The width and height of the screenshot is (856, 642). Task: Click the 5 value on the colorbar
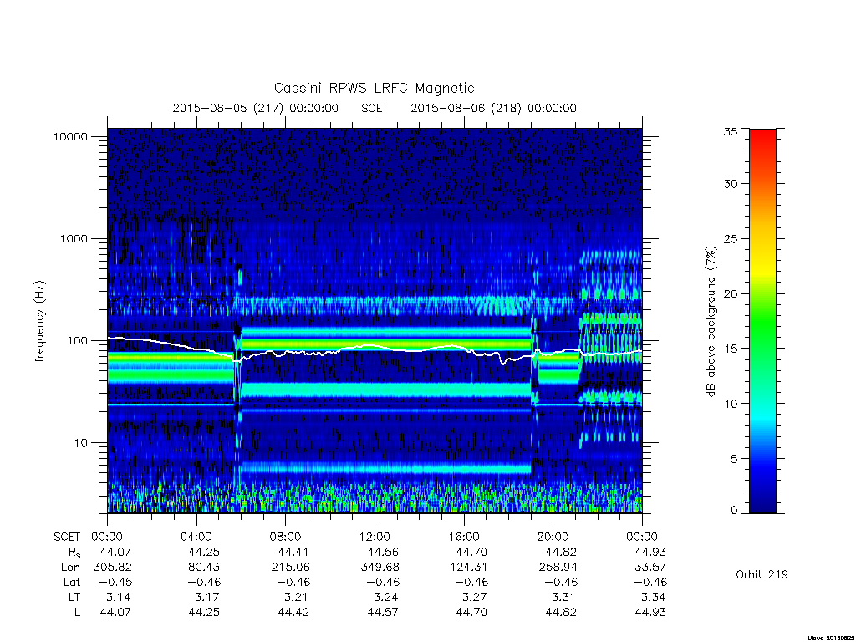tap(734, 459)
